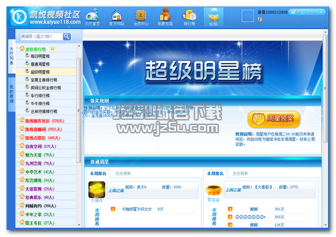The image size is (336, 237).
Task: Click the sidebar list scroll-down arrow
Action: pyautogui.click(x=79, y=225)
